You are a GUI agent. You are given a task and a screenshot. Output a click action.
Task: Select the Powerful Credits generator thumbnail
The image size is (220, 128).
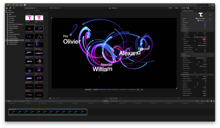click(39, 28)
